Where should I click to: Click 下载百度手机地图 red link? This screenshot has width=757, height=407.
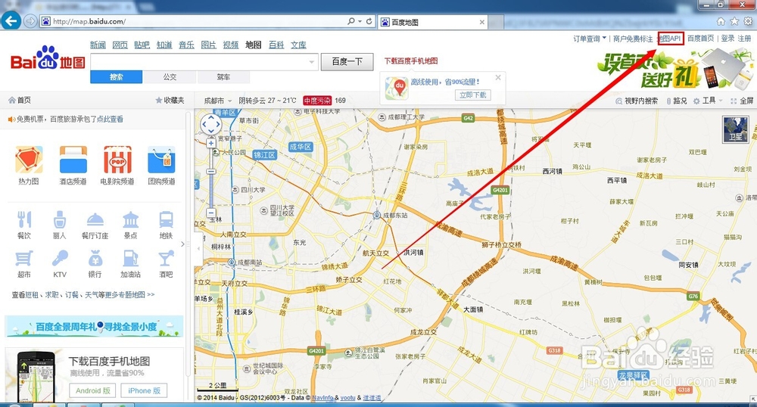point(411,61)
